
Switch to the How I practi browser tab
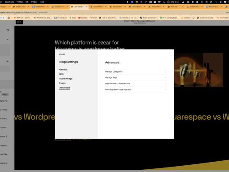point(137,7)
